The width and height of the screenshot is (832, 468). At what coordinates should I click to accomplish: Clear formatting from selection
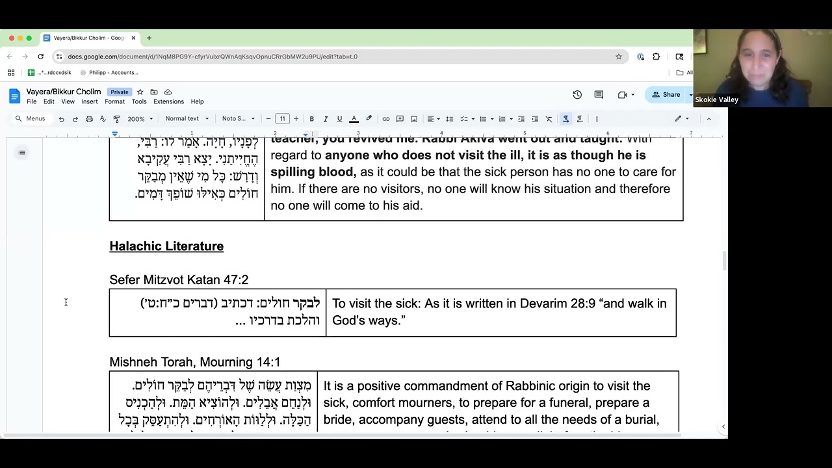click(x=549, y=119)
